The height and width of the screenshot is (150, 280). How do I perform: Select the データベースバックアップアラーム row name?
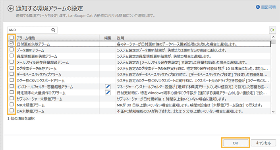click(x=39, y=74)
